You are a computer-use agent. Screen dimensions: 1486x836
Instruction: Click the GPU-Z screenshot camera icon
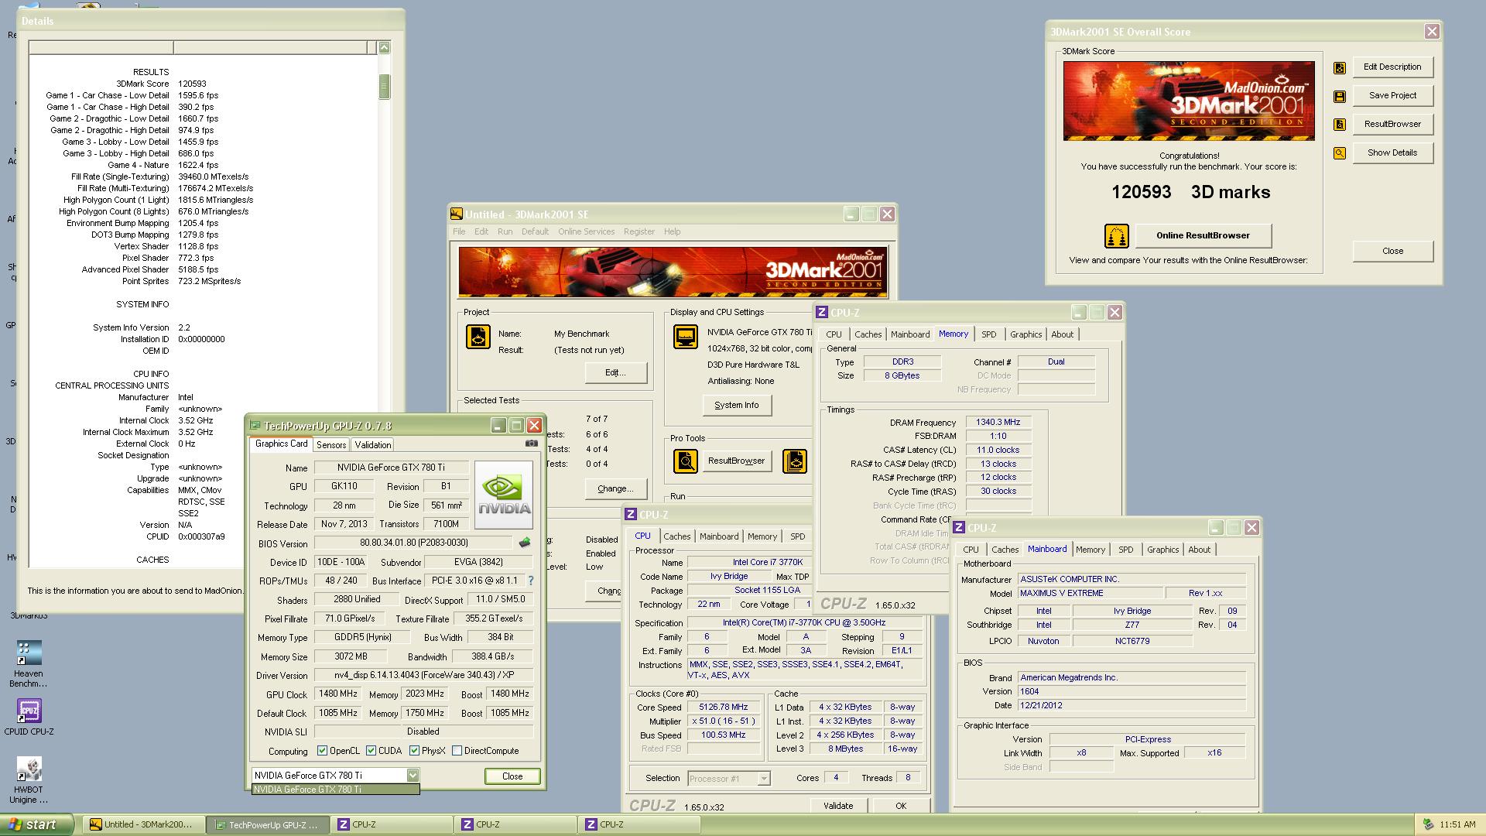[x=532, y=444]
